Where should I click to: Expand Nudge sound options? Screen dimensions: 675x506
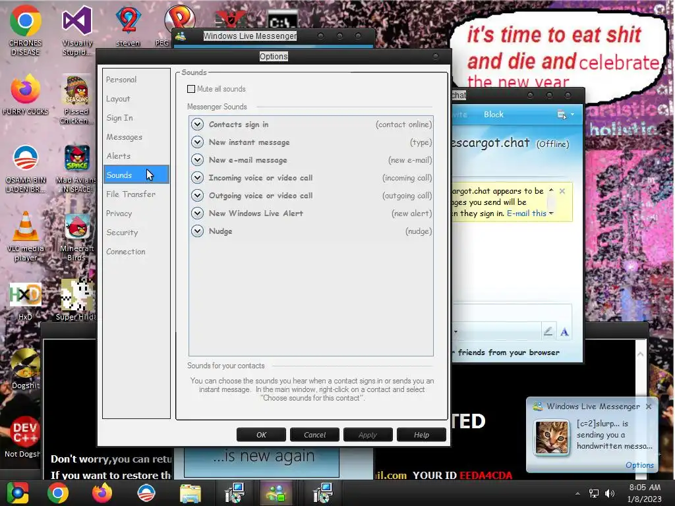pos(197,231)
